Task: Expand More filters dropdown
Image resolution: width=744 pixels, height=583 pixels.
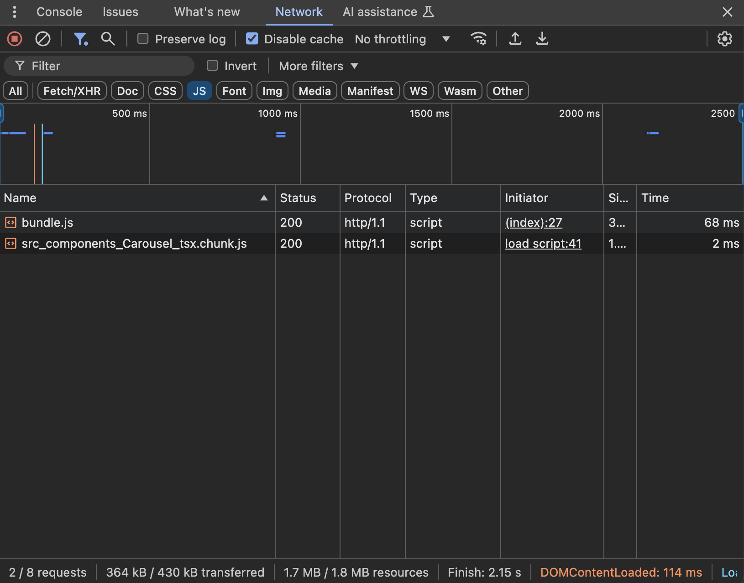Action: (x=318, y=66)
